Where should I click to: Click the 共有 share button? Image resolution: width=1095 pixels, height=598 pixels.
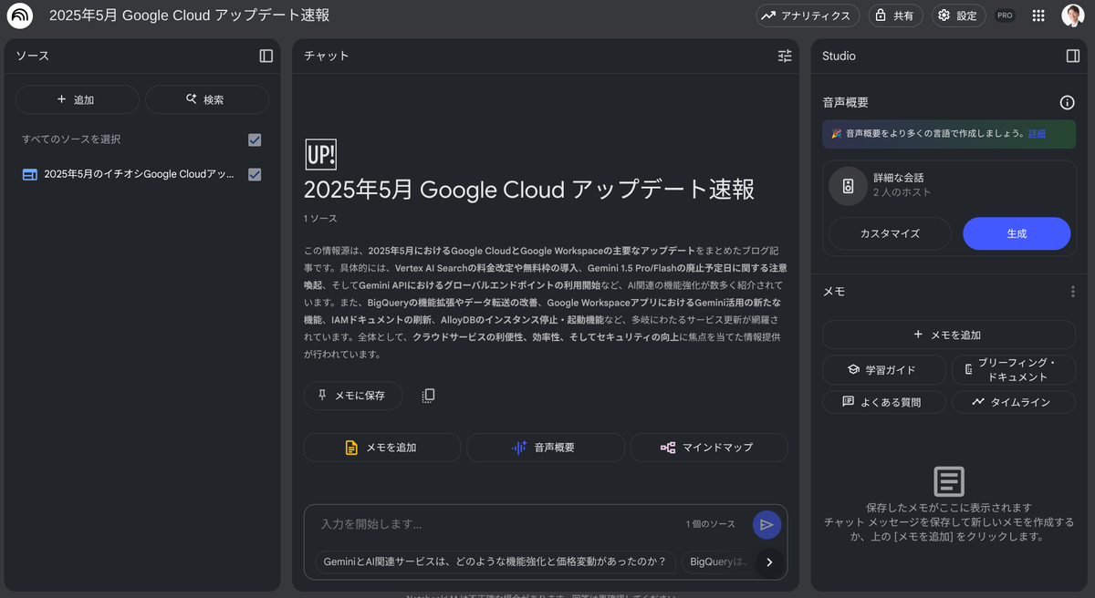tap(895, 15)
